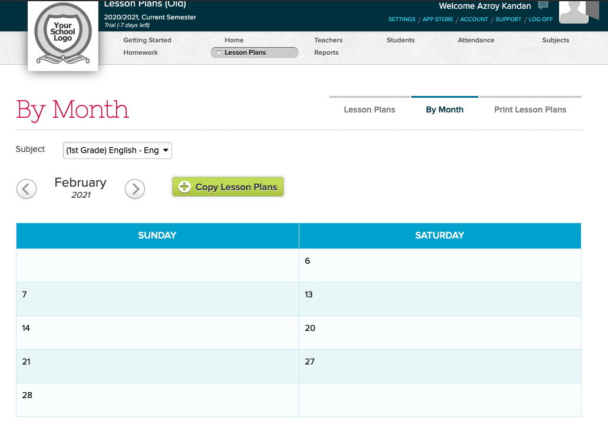Click the SATURDAY column header
Viewport: 608px width, 444px height.
pyautogui.click(x=440, y=236)
